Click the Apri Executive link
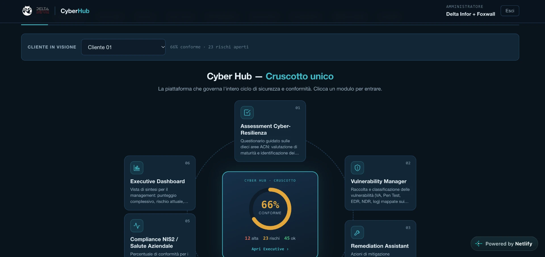Screen dimensions: 545x257 (x=270, y=249)
